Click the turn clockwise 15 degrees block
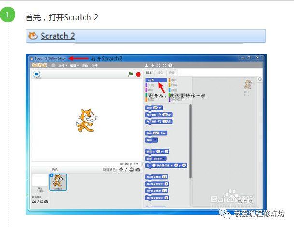Image resolution: width=294 pixels, height=227 pixels. [x=159, y=115]
